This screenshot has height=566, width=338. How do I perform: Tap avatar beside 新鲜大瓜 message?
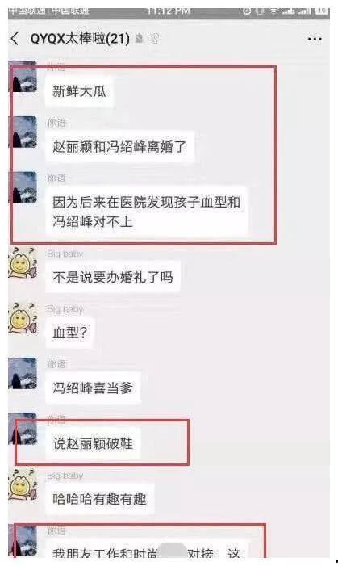pos(23,78)
